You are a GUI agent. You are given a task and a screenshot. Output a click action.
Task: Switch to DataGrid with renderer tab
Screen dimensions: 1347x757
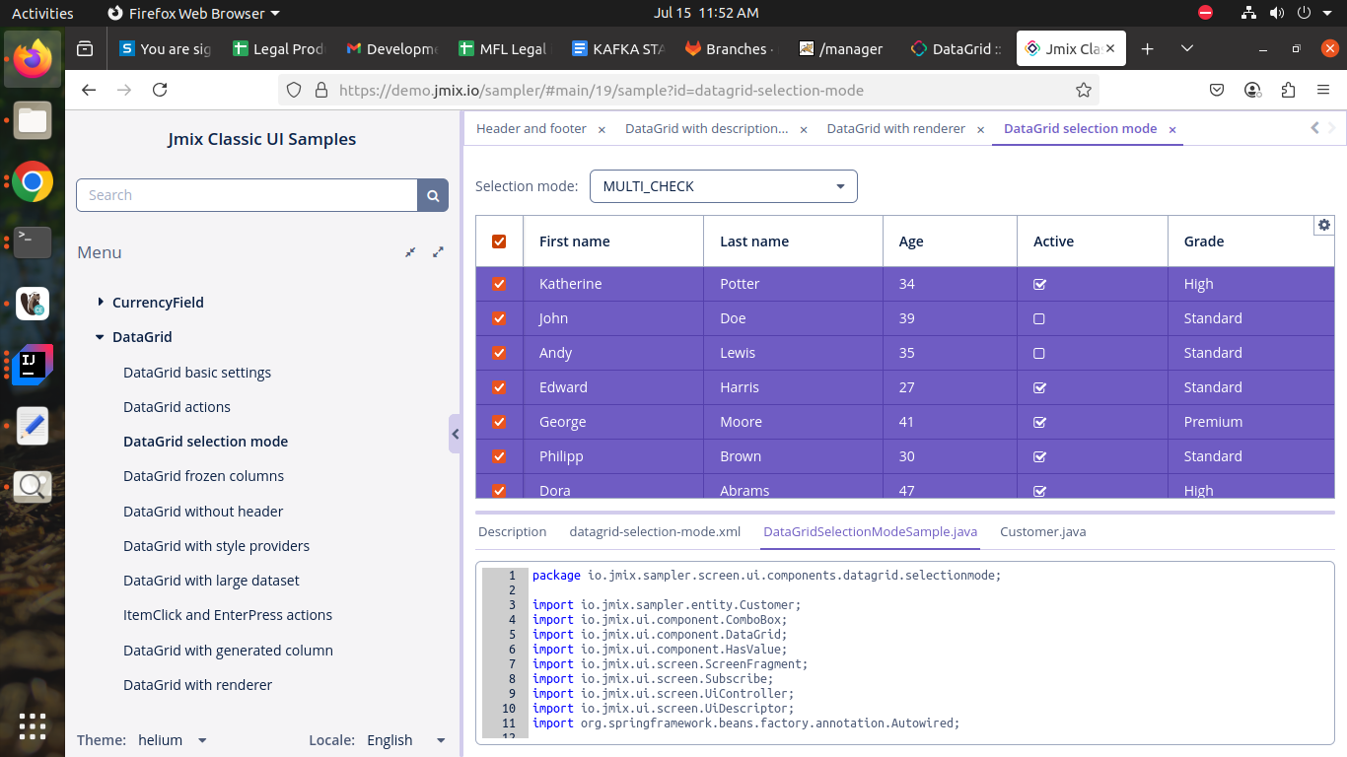(x=896, y=128)
